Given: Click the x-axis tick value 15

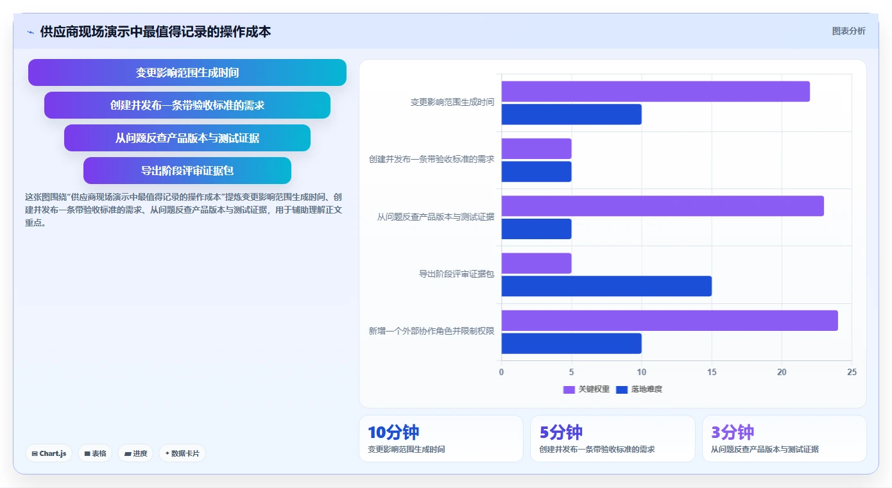Looking at the screenshot, I should [712, 373].
